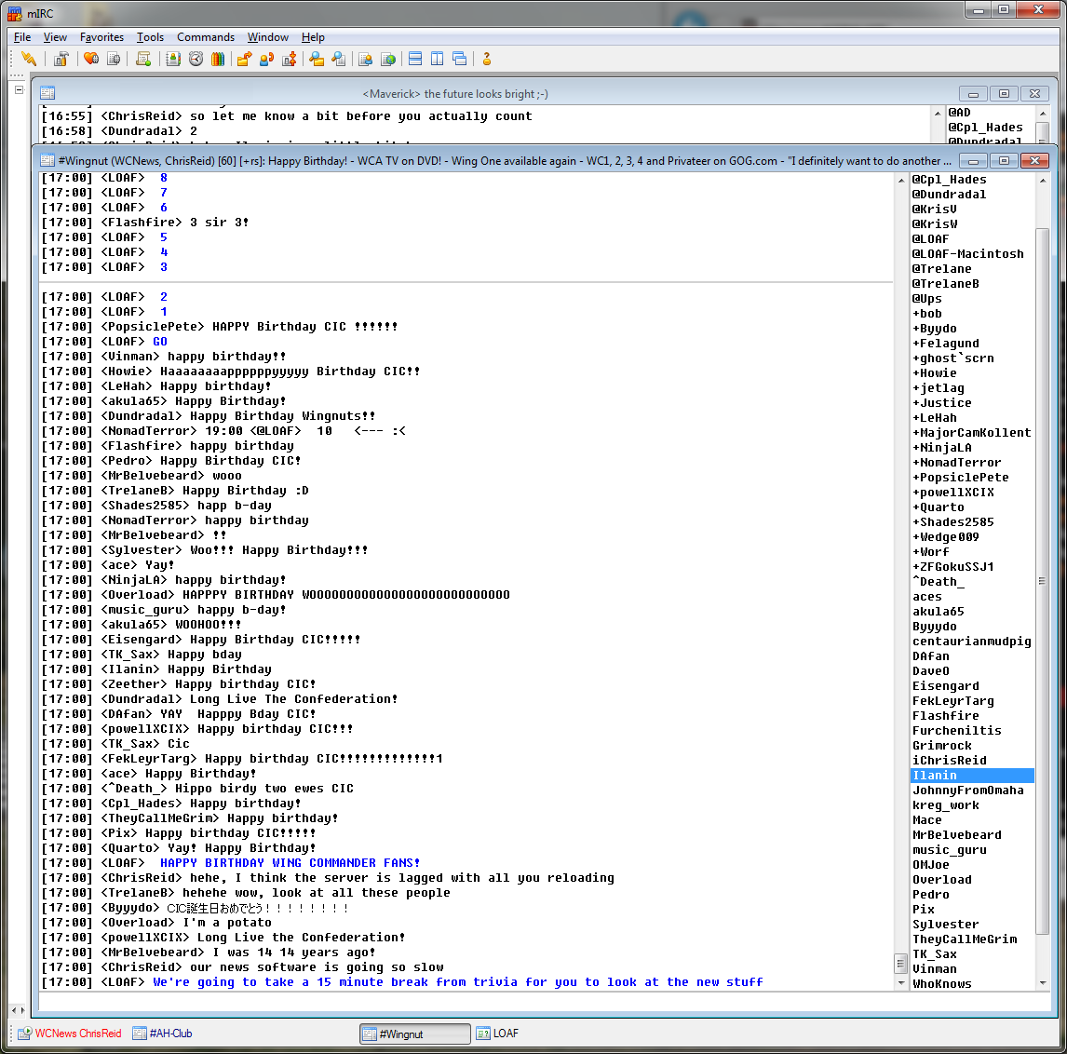Open the Address Book icon
The width and height of the screenshot is (1067, 1054).
[x=173, y=60]
